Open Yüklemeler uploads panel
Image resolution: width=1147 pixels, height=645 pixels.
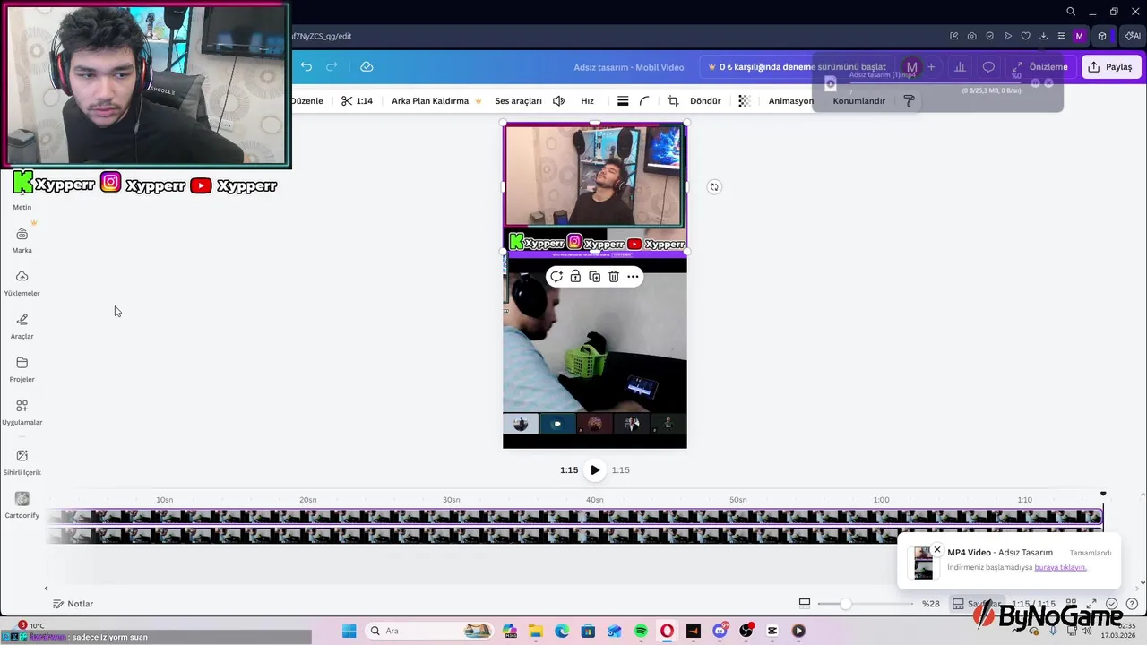pyautogui.click(x=22, y=283)
